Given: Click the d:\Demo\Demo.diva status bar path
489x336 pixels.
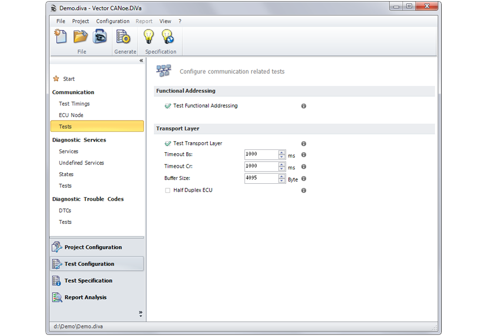Looking at the screenshot, I should pyautogui.click(x=78, y=327).
